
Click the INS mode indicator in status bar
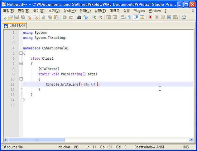(x=186, y=147)
